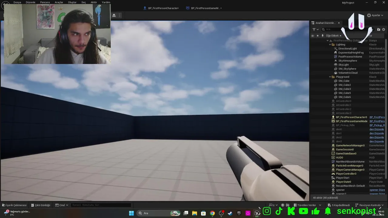Open den Düzenle link for den0

click(x=376, y=129)
